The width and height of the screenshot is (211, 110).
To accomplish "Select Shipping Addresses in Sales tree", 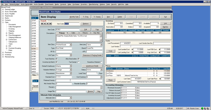I will tap(15, 38).
